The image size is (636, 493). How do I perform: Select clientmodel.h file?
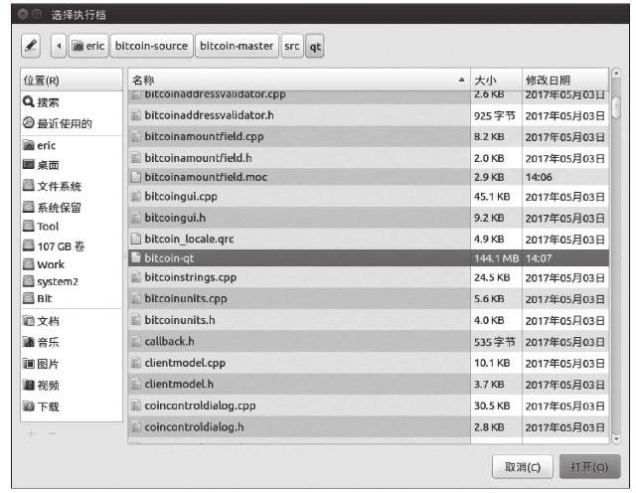369,385
